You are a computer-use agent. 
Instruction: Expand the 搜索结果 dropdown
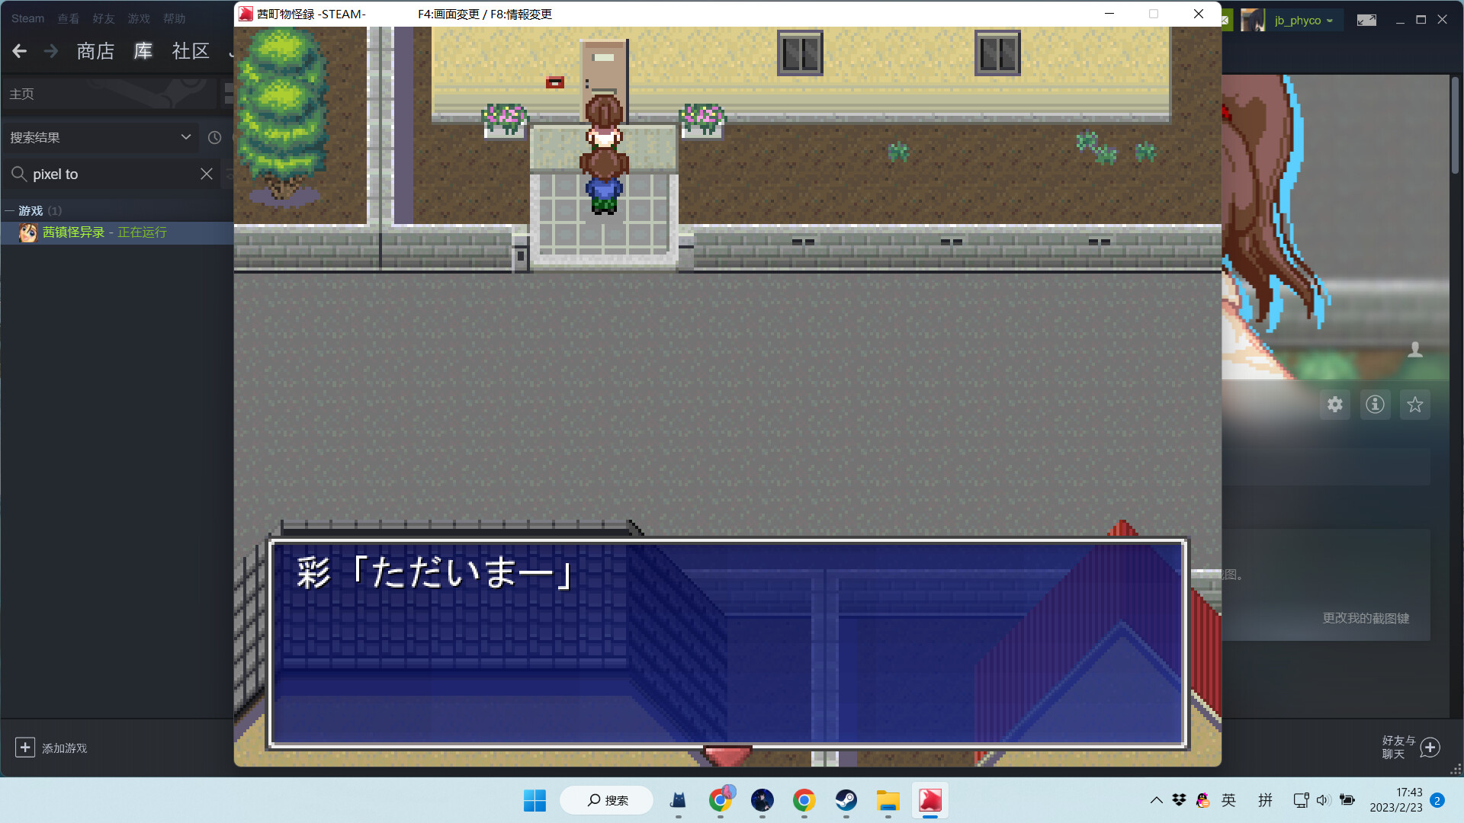pyautogui.click(x=185, y=137)
